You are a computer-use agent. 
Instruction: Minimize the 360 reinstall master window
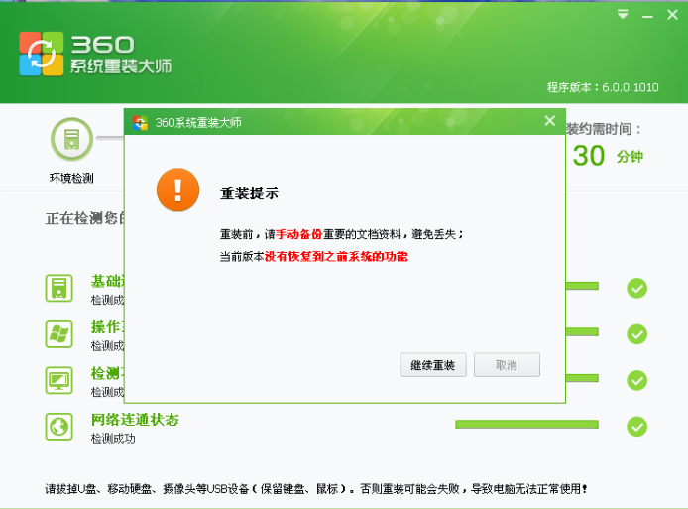click(x=647, y=14)
